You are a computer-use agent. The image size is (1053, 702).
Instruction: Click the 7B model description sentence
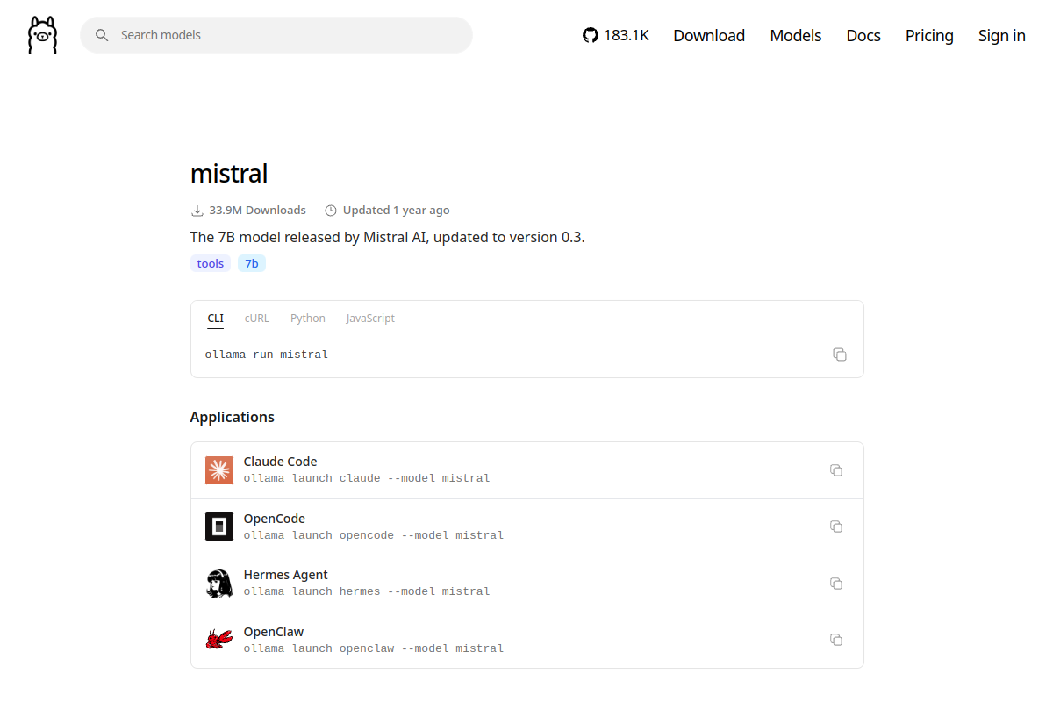388,237
